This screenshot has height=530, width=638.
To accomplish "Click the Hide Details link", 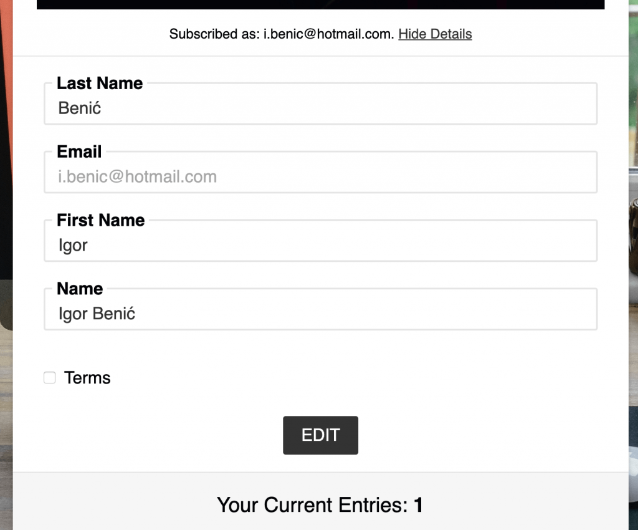I will (x=435, y=34).
